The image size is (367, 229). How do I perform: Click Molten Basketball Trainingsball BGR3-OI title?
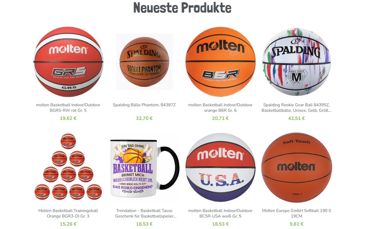pos(68,213)
